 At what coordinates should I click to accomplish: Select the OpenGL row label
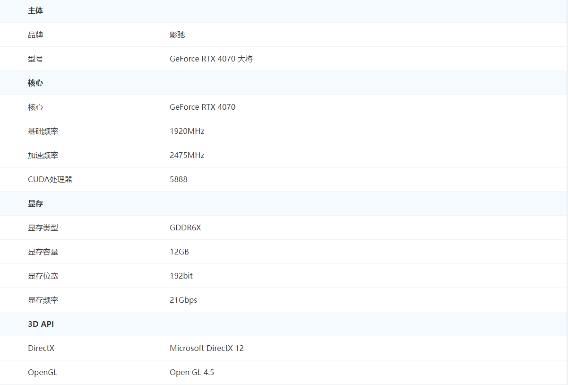(43, 372)
